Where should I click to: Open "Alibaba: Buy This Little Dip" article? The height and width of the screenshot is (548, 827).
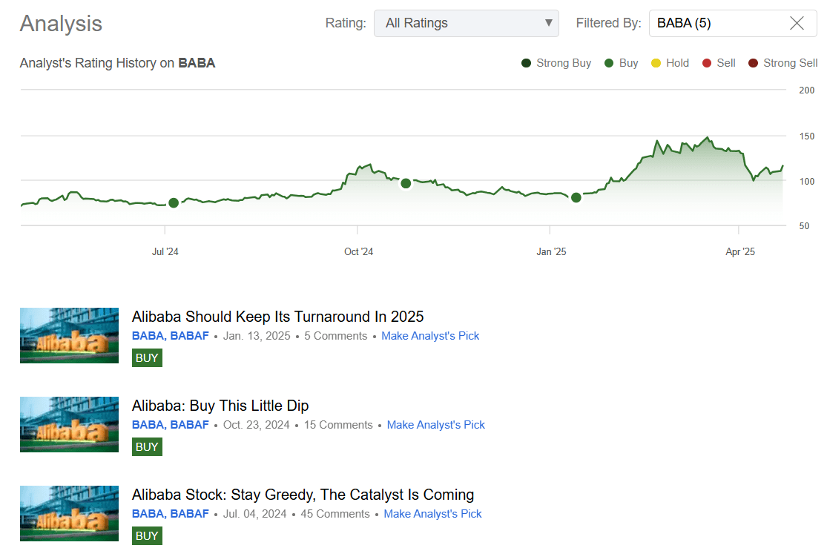(220, 406)
